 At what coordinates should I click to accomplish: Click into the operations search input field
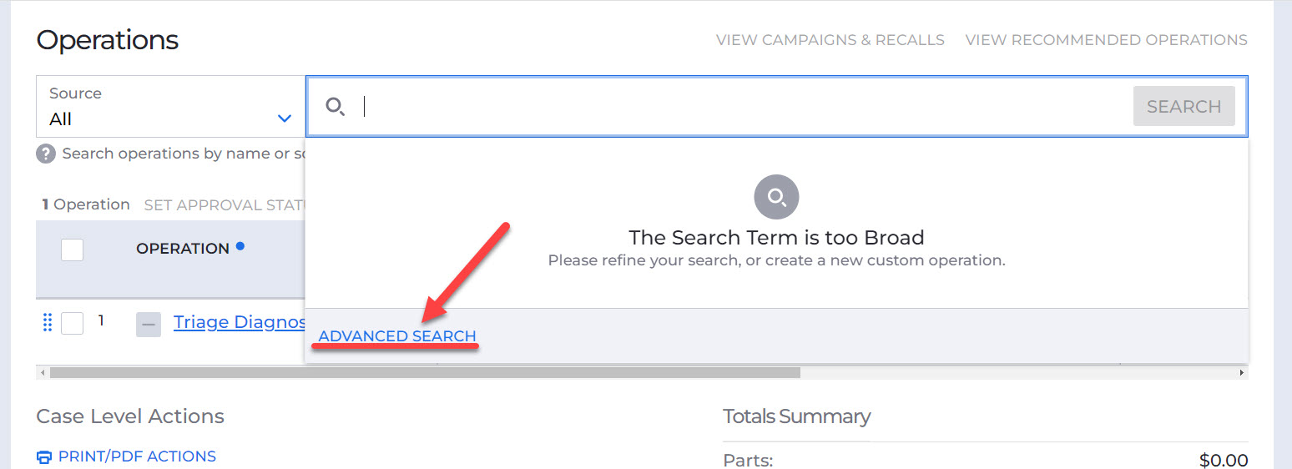coord(743,107)
